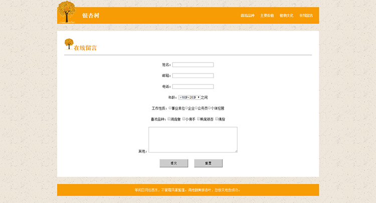
Task: Pick the 公务员 radio button
Action: [x=197, y=107]
